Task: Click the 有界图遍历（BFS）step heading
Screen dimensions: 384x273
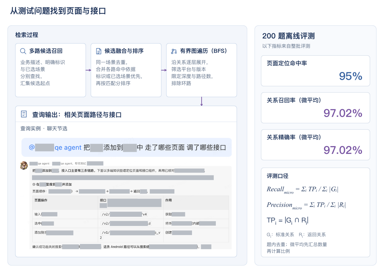Action: pyautogui.click(x=204, y=51)
